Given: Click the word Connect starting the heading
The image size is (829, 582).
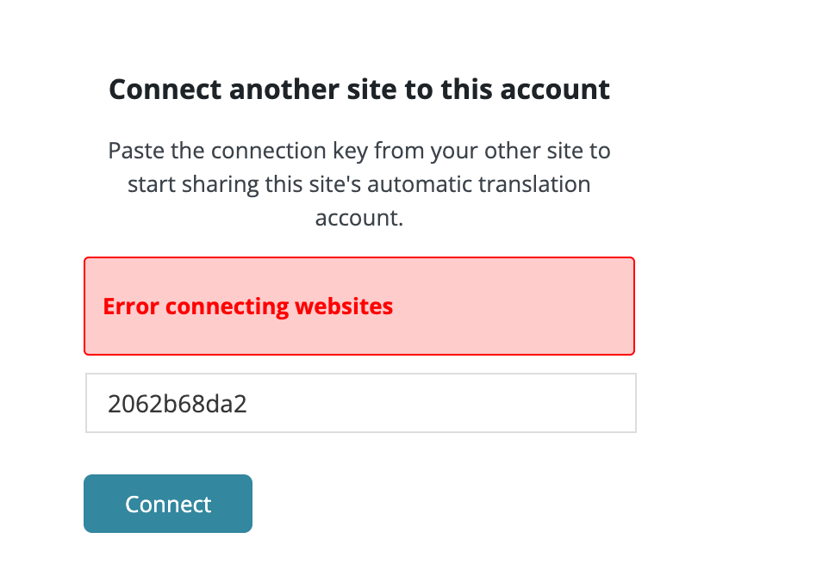Looking at the screenshot, I should click(165, 89).
